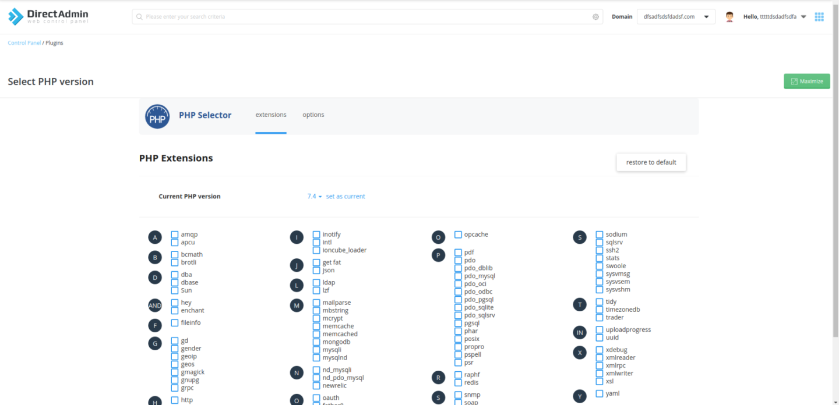Enable the opcache extension checkbox
This screenshot has height=405, width=839.
[x=458, y=235]
